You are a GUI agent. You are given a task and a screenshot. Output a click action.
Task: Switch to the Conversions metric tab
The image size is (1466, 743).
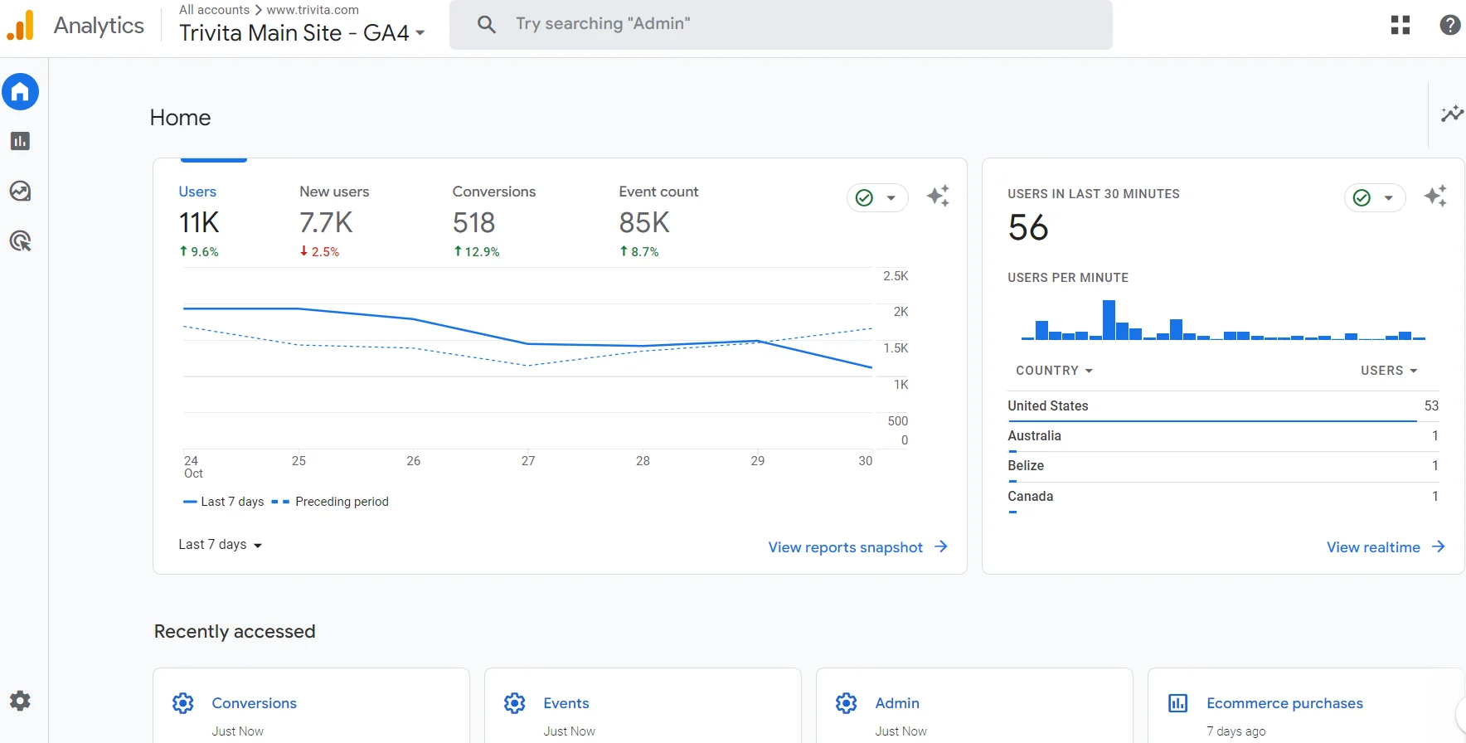493,221
